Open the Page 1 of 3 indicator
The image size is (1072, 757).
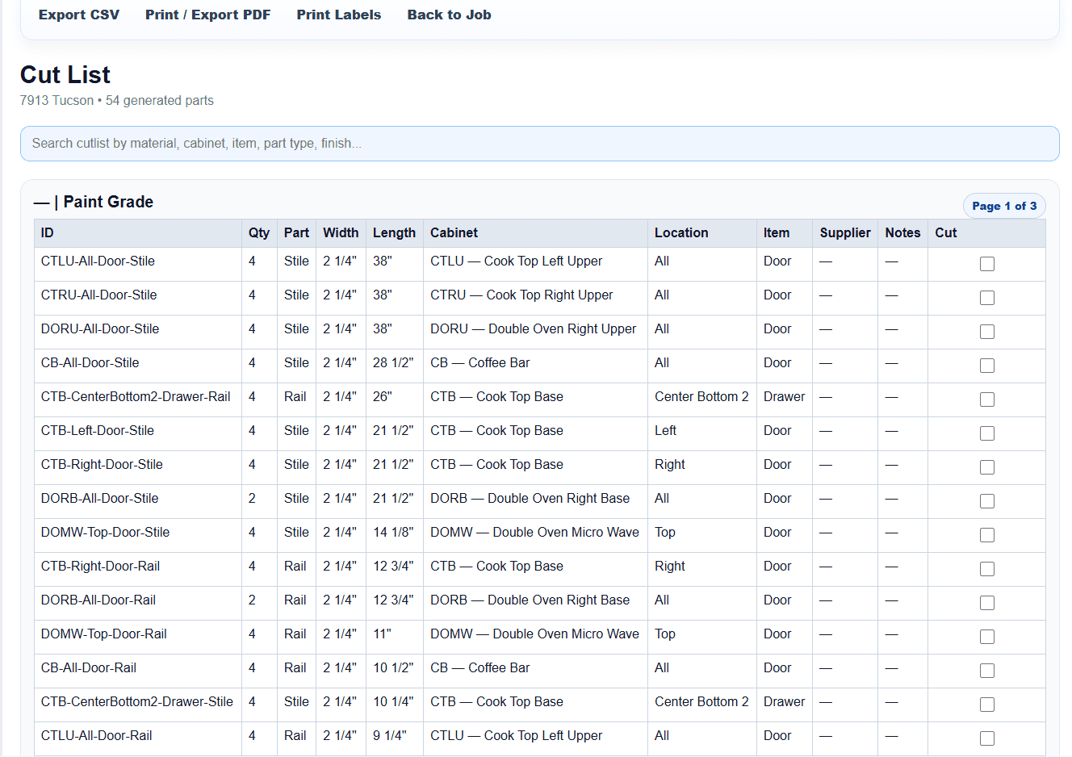pyautogui.click(x=1004, y=206)
